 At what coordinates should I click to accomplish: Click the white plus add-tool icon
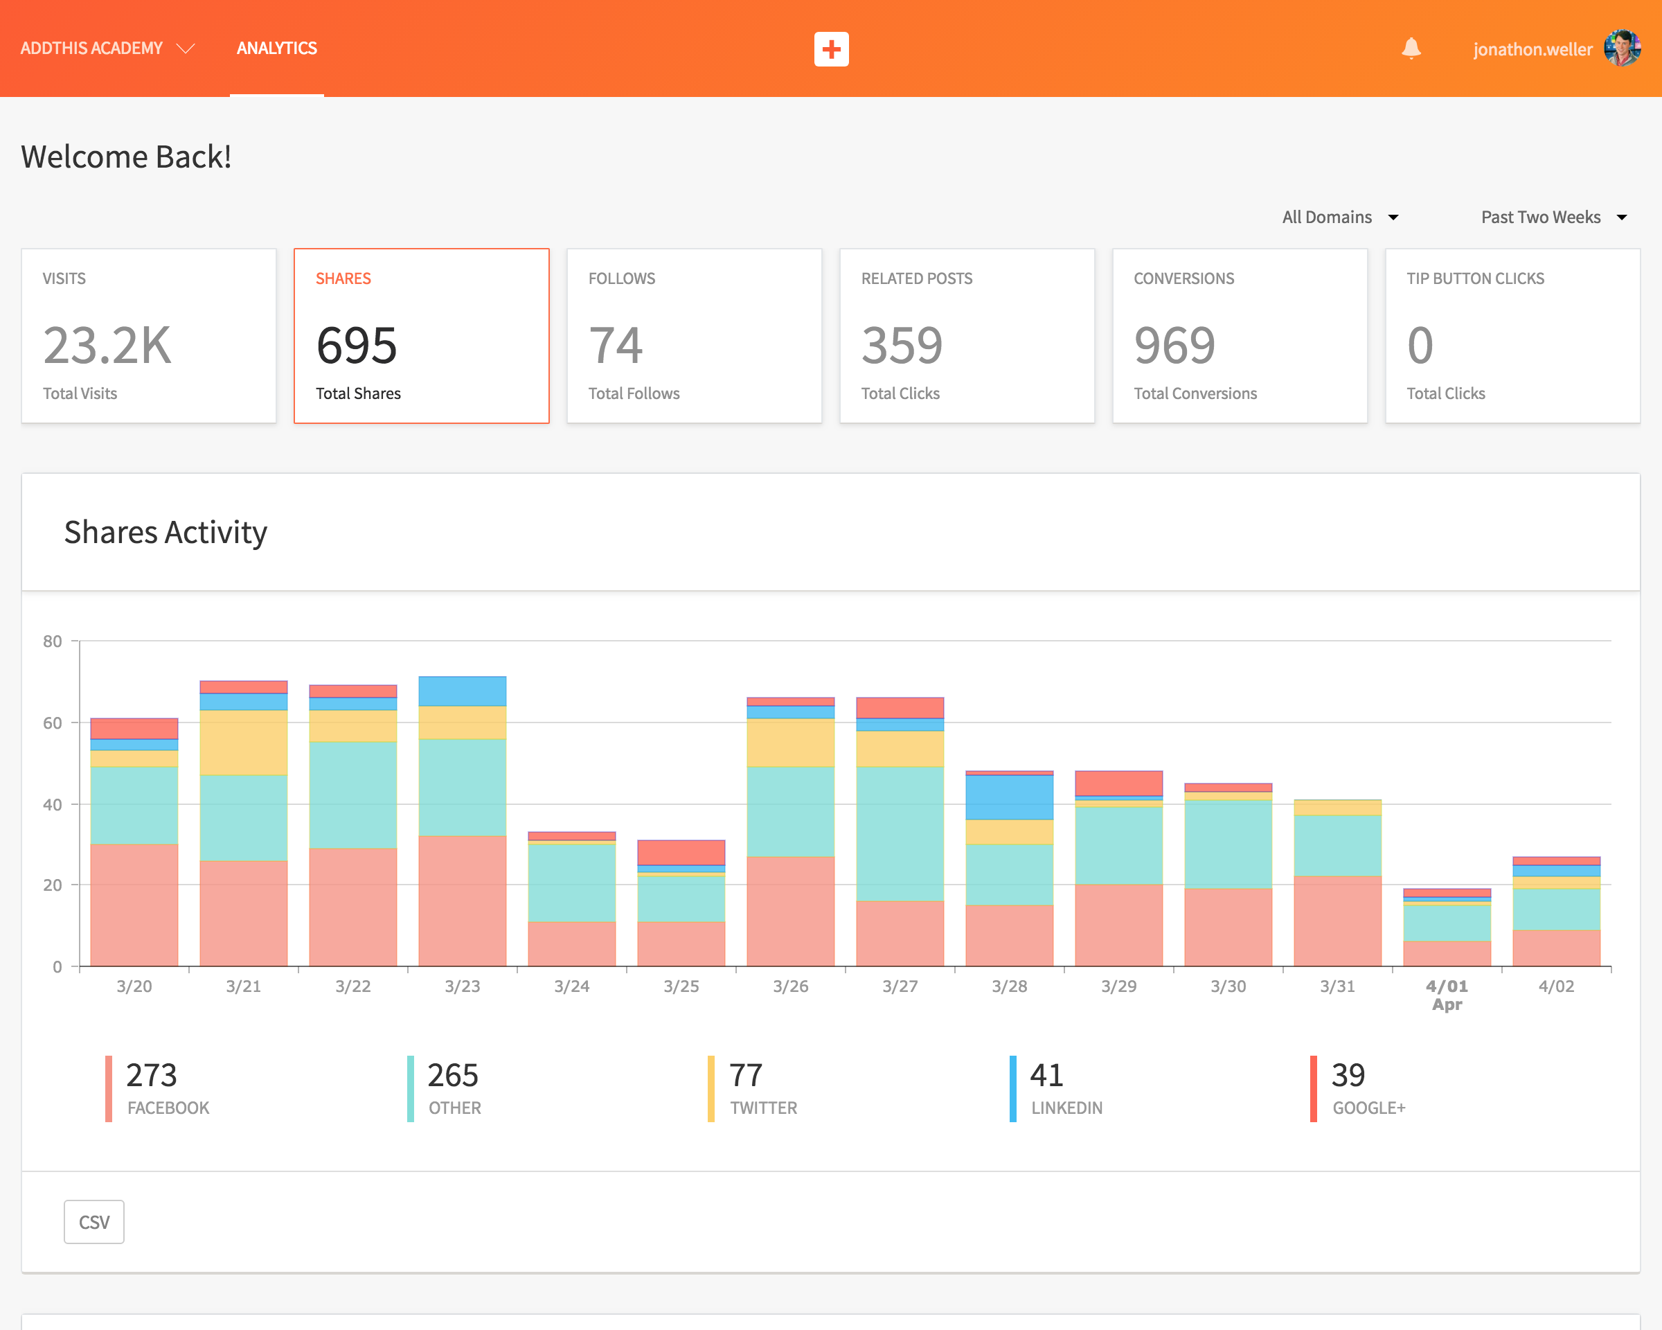coord(831,48)
